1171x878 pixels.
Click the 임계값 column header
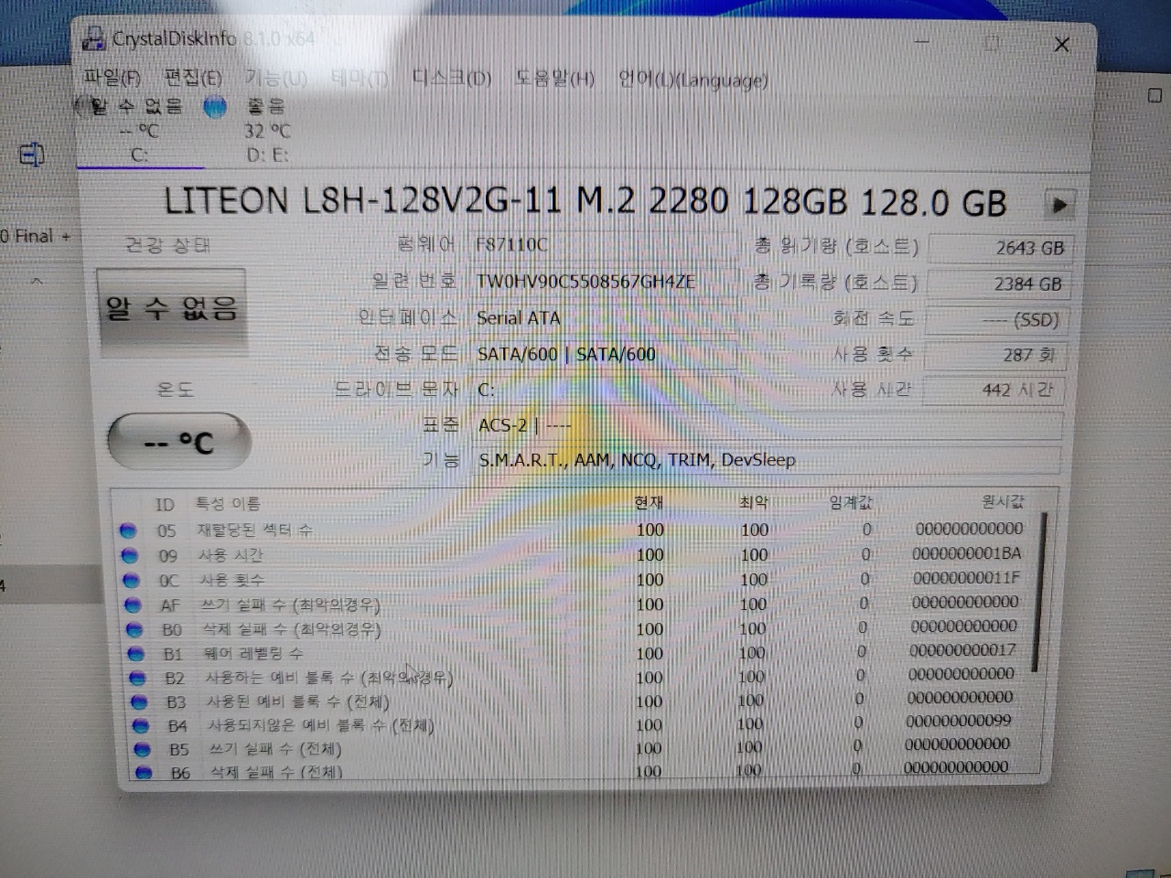851,502
